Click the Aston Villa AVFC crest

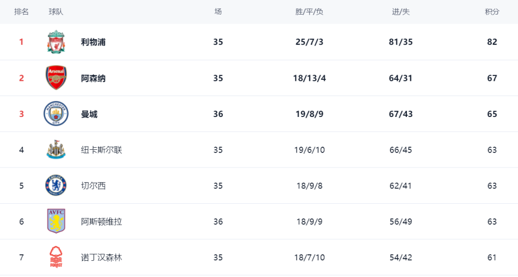[56, 221]
